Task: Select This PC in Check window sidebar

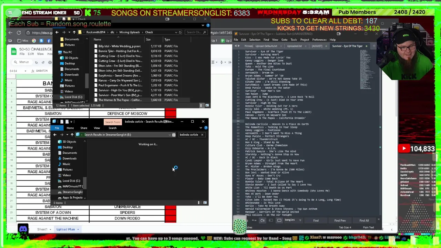Action: (67, 52)
